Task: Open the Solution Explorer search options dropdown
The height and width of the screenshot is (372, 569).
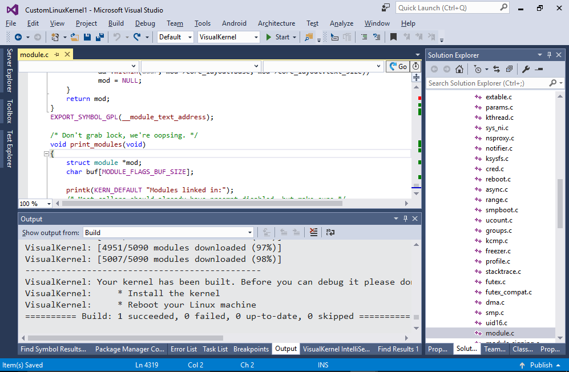Action: (x=561, y=83)
